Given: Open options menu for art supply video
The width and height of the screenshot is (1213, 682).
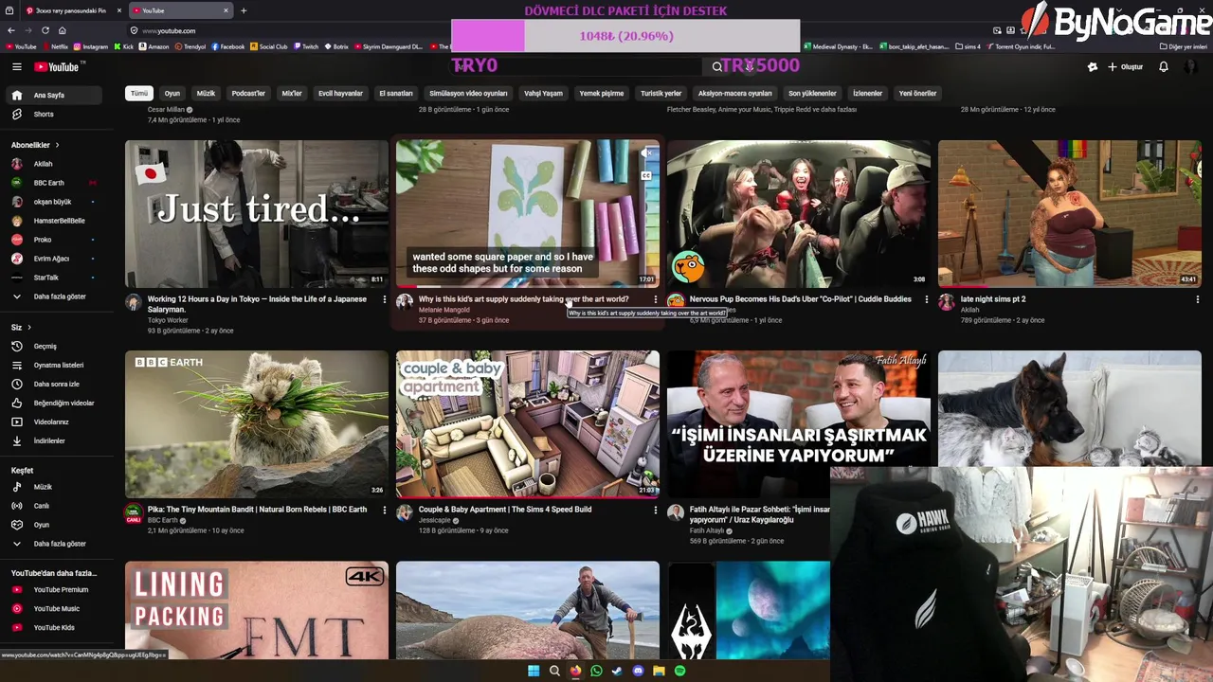Looking at the screenshot, I should click(x=655, y=299).
